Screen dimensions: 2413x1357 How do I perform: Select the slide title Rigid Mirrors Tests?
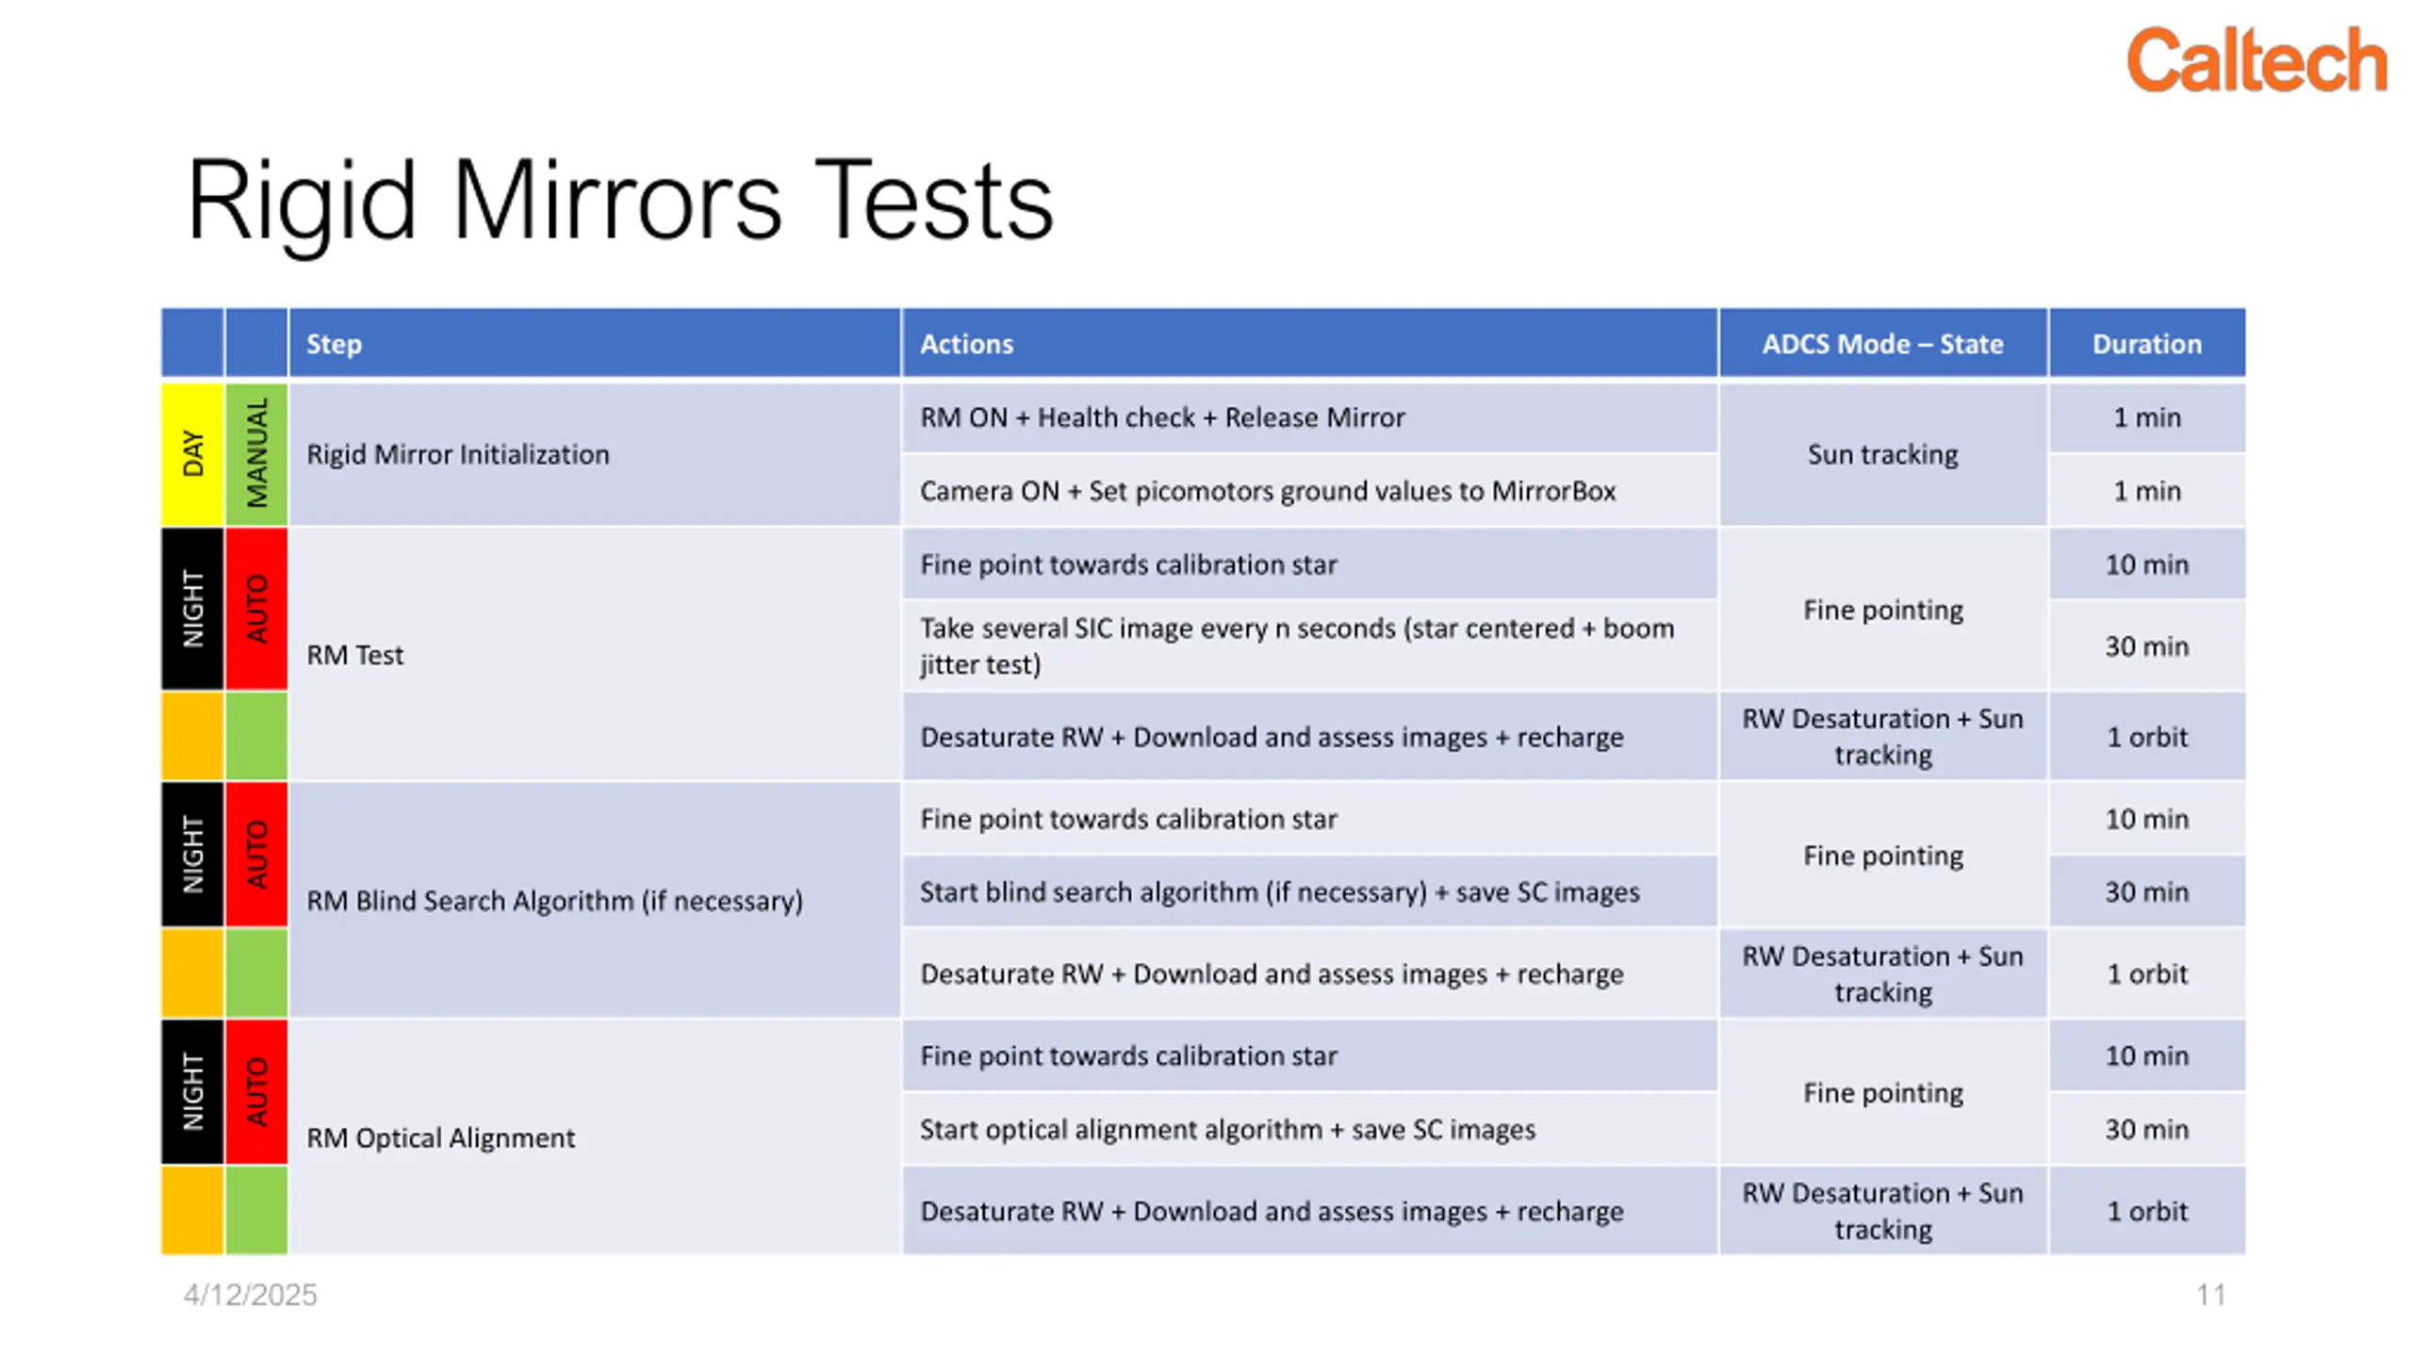tap(619, 201)
